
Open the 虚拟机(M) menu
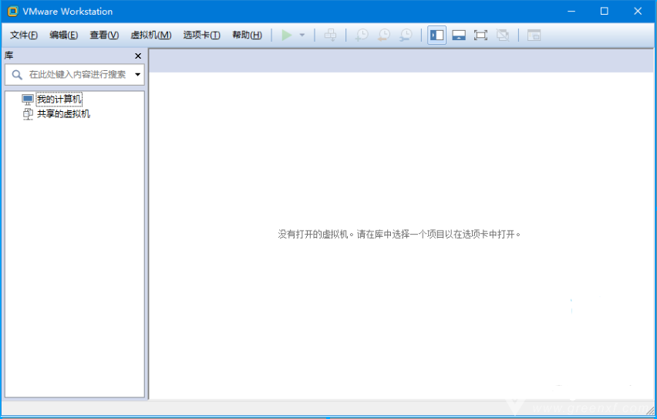(151, 35)
